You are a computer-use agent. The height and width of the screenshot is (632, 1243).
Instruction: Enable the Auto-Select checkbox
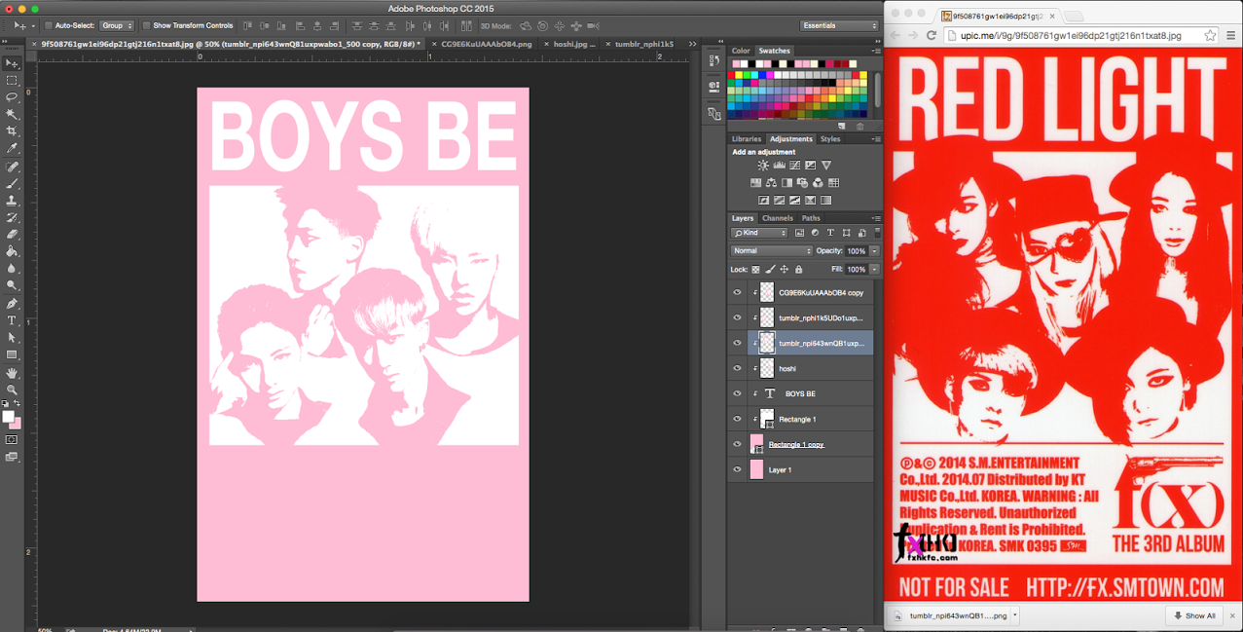coord(50,25)
